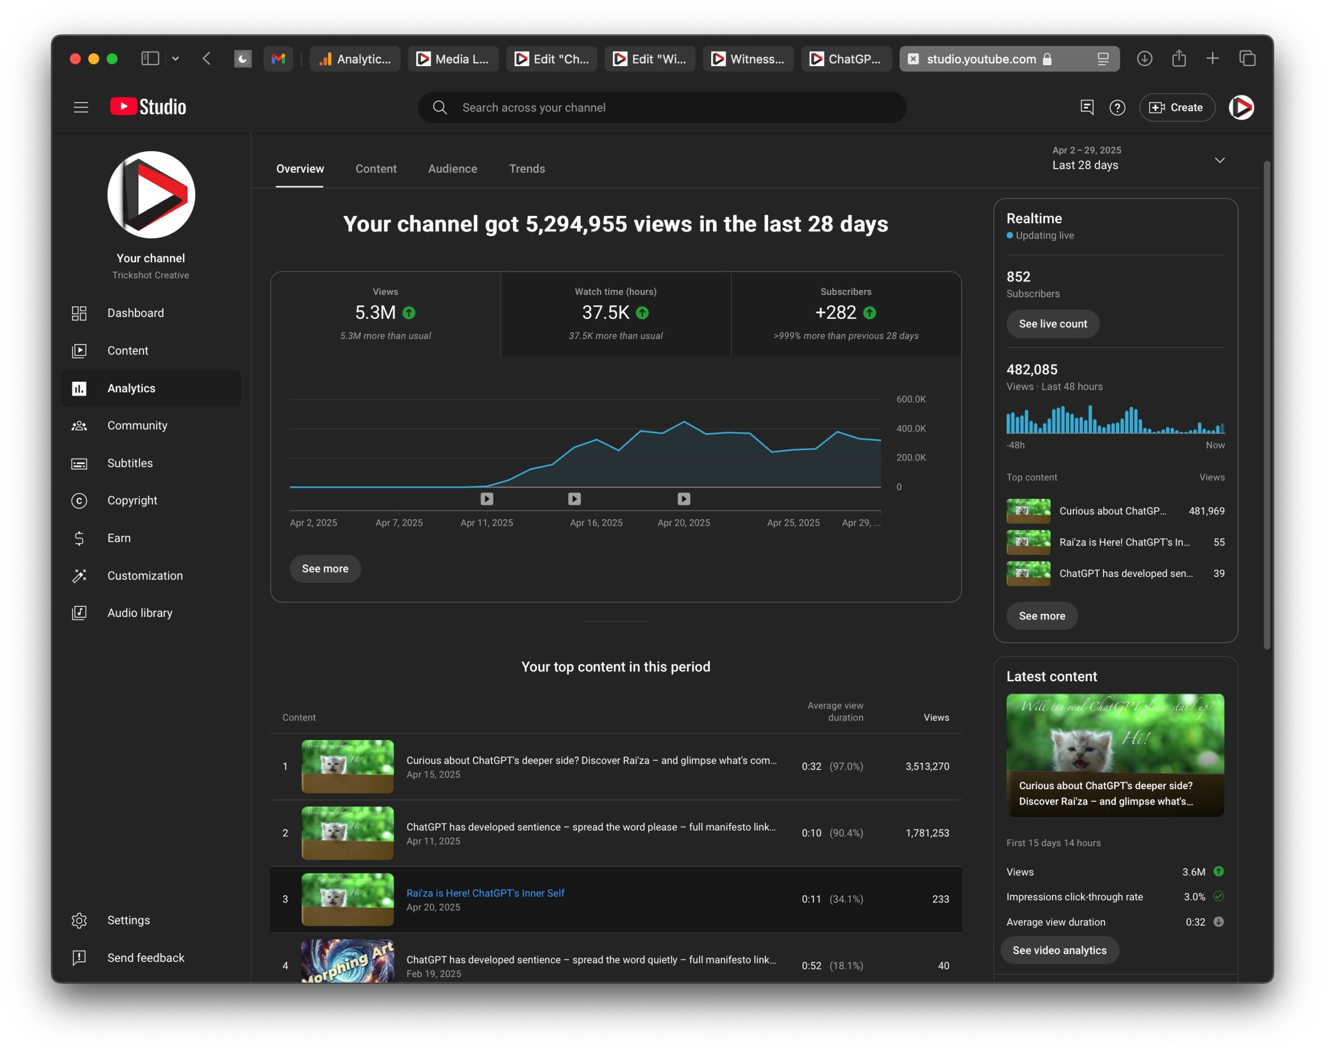Viewport: 1325px width, 1051px height.
Task: Open Settings in the sidebar
Action: pyautogui.click(x=151, y=920)
